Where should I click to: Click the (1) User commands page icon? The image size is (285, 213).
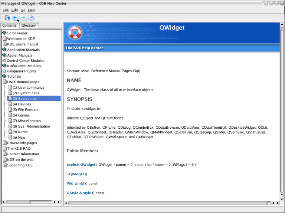10,87
